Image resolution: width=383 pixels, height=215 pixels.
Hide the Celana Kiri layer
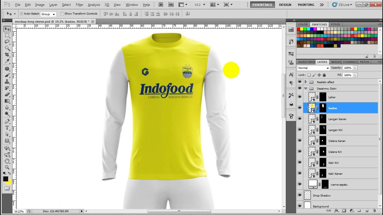click(x=300, y=152)
